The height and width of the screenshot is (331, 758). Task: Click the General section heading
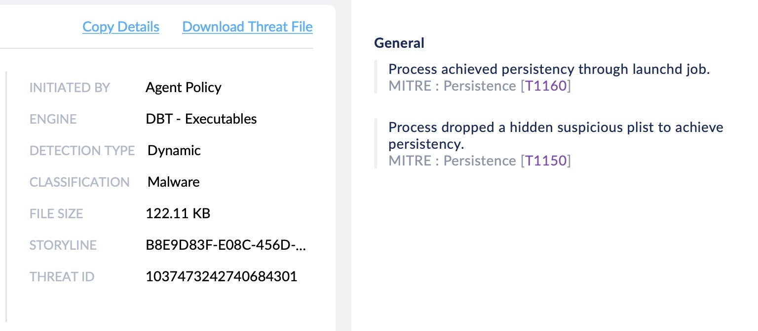[399, 43]
